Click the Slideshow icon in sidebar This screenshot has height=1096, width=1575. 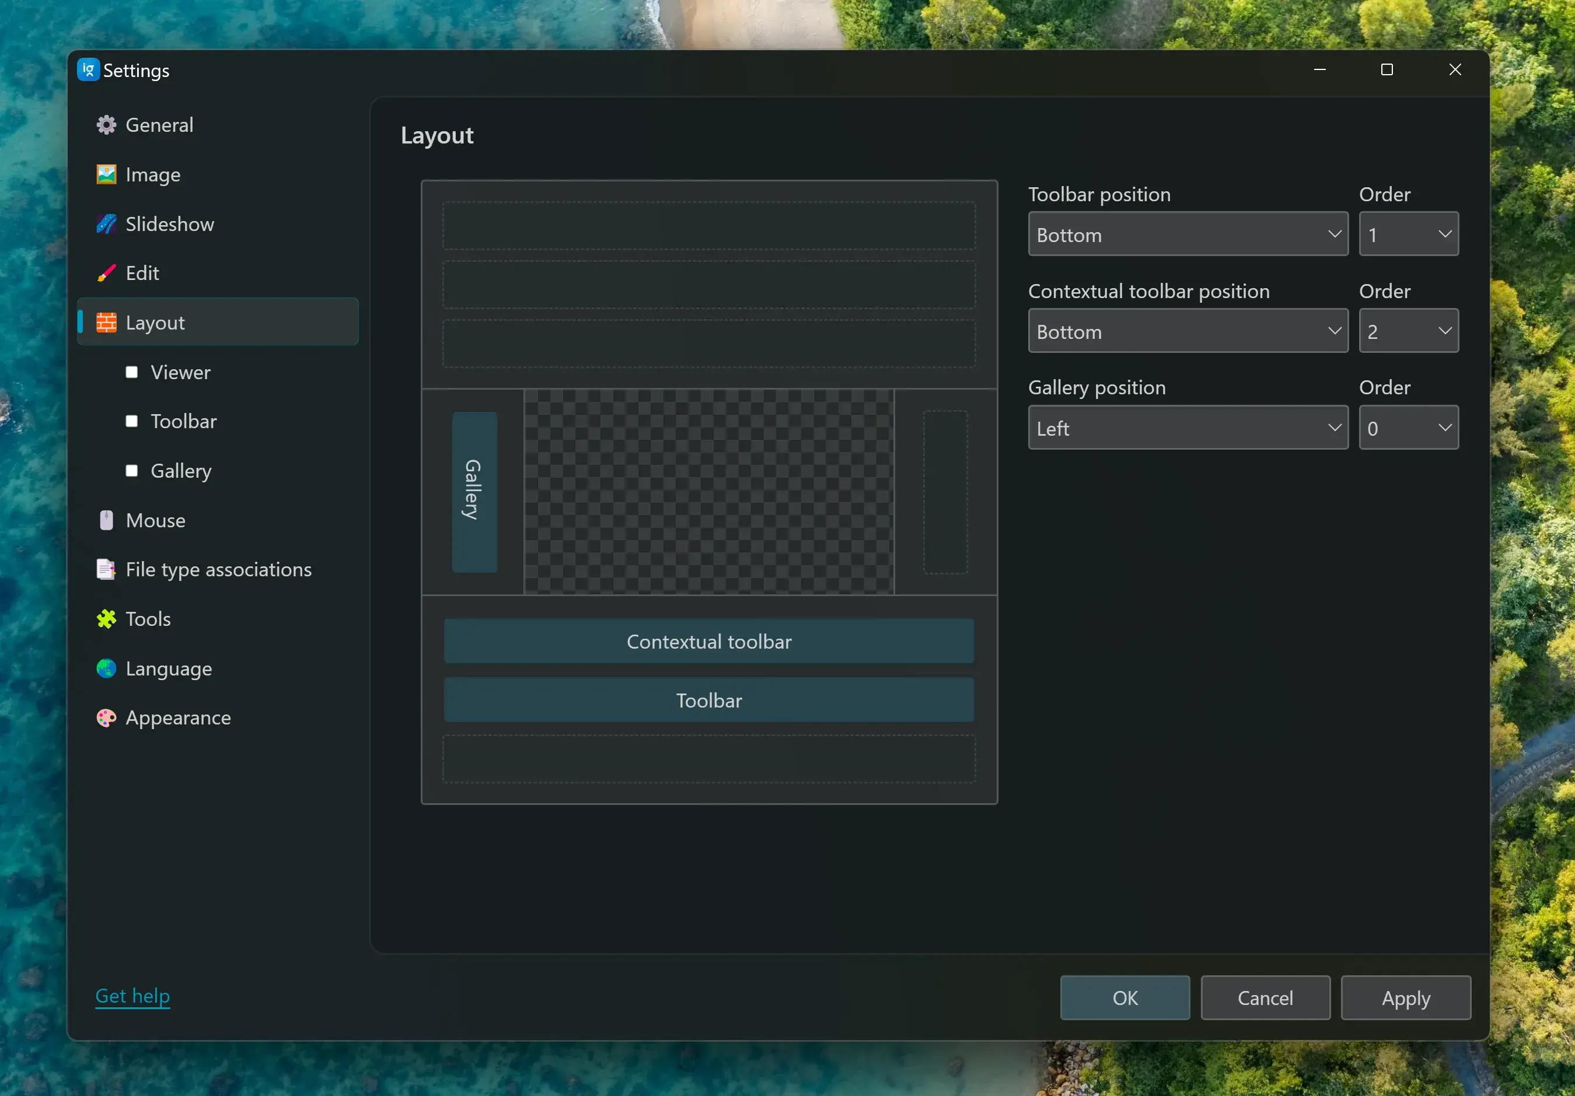(x=106, y=225)
